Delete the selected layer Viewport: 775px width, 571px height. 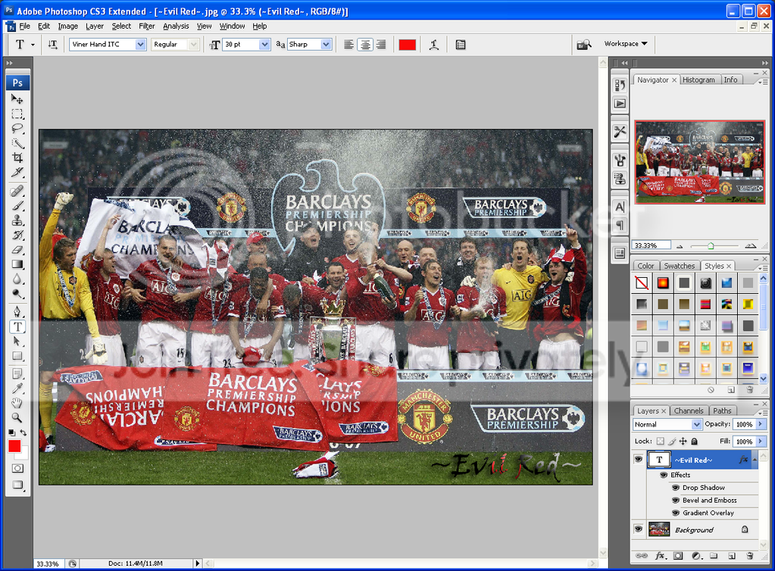(x=750, y=556)
